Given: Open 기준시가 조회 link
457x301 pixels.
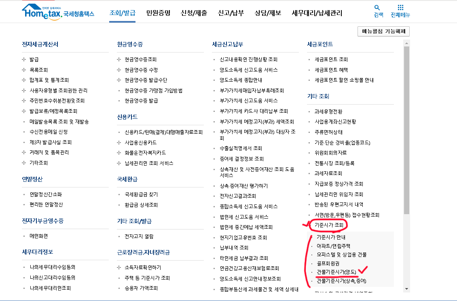Looking at the screenshot, I should [329, 225].
